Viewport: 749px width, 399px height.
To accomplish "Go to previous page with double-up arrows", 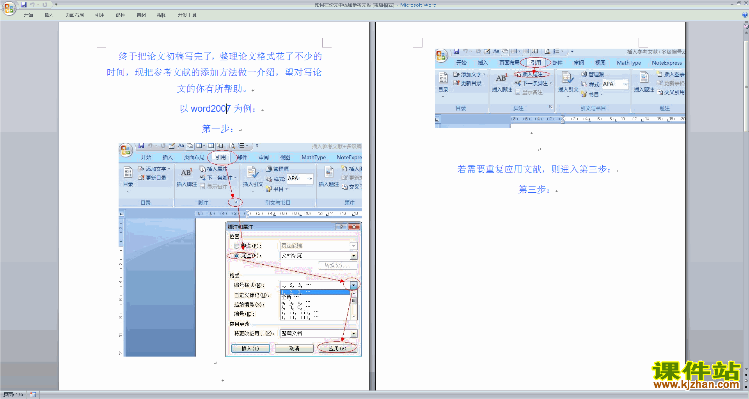I will click(746, 375).
